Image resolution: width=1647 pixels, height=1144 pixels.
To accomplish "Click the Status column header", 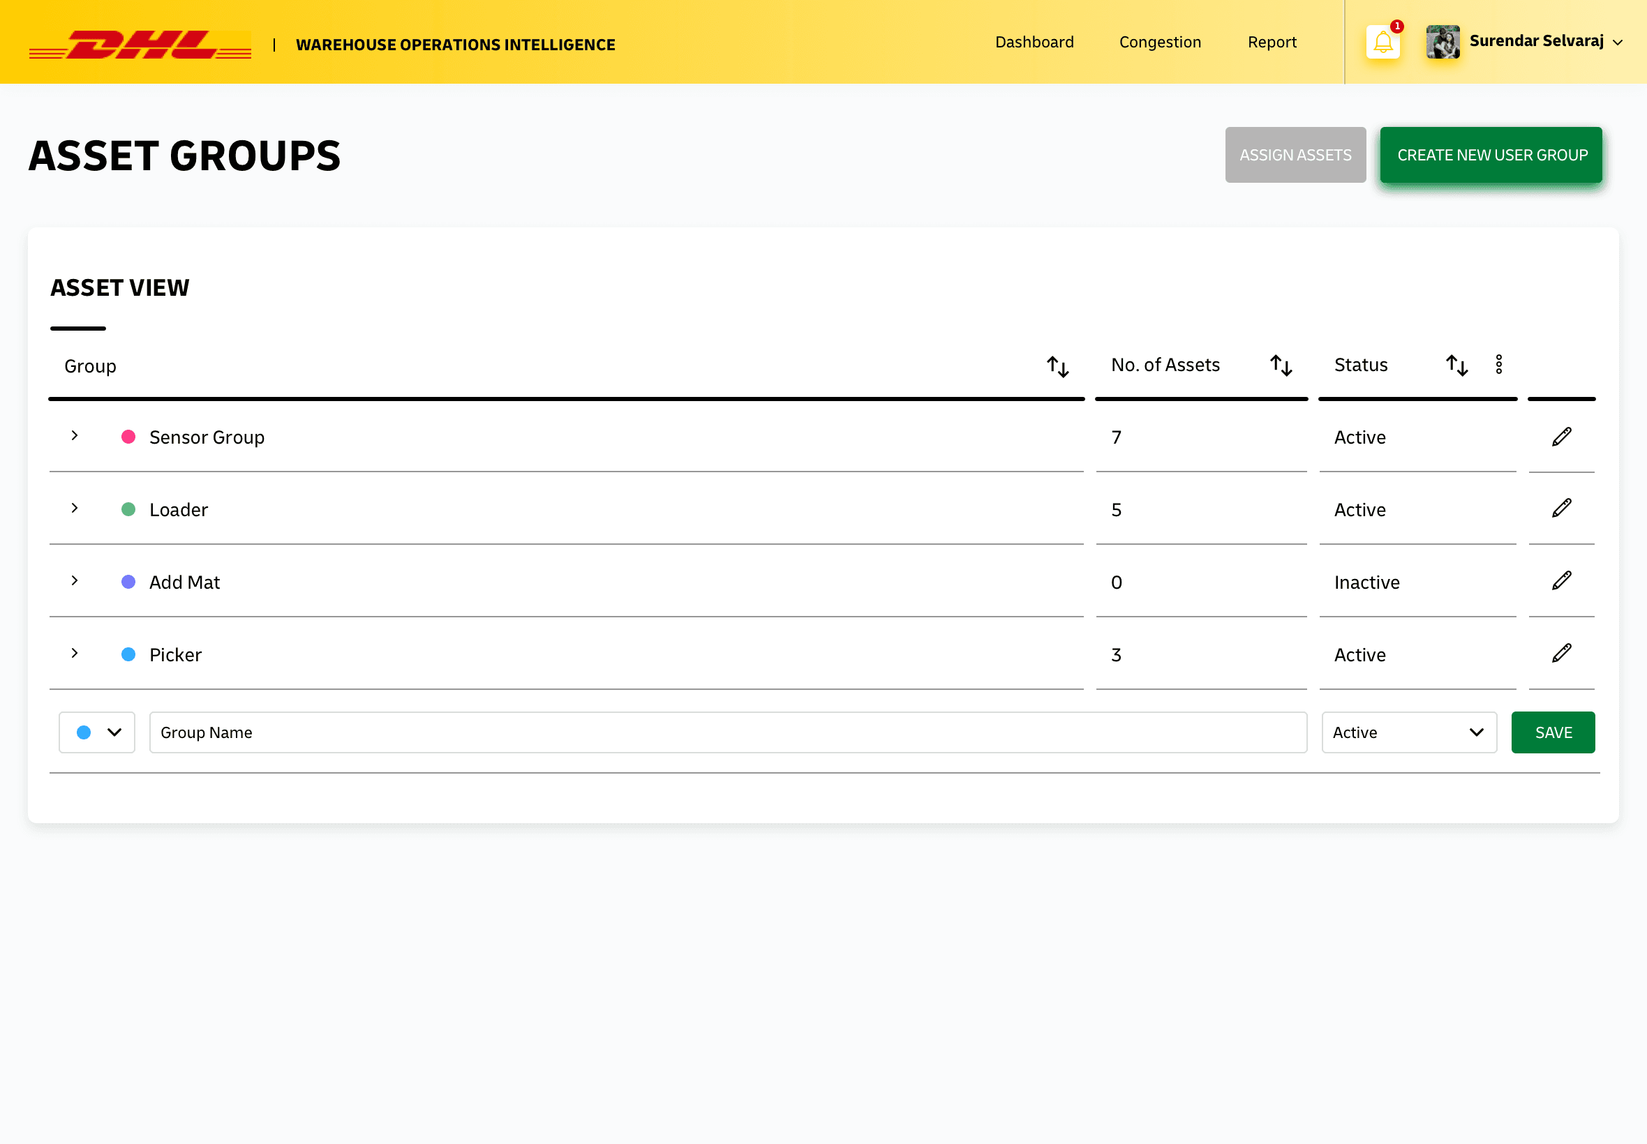I will [1360, 365].
